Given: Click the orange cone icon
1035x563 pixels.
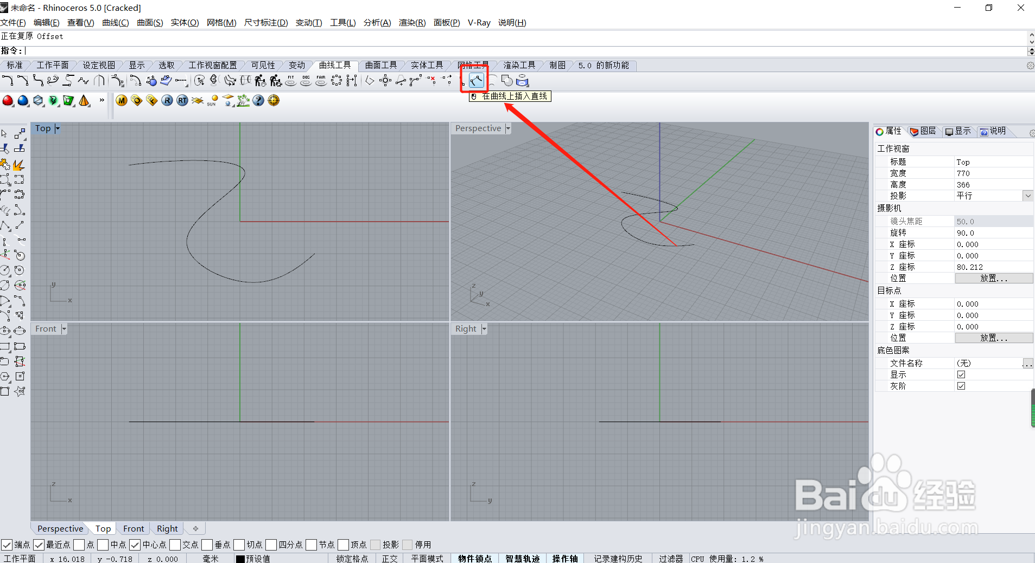Looking at the screenshot, I should pyautogui.click(x=84, y=101).
